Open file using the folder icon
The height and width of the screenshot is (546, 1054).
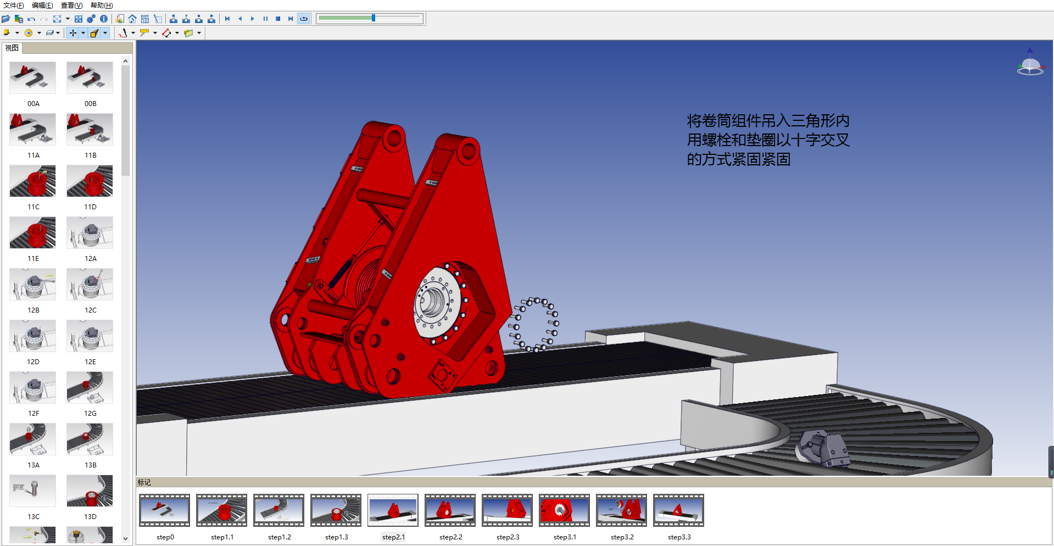(x=6, y=19)
